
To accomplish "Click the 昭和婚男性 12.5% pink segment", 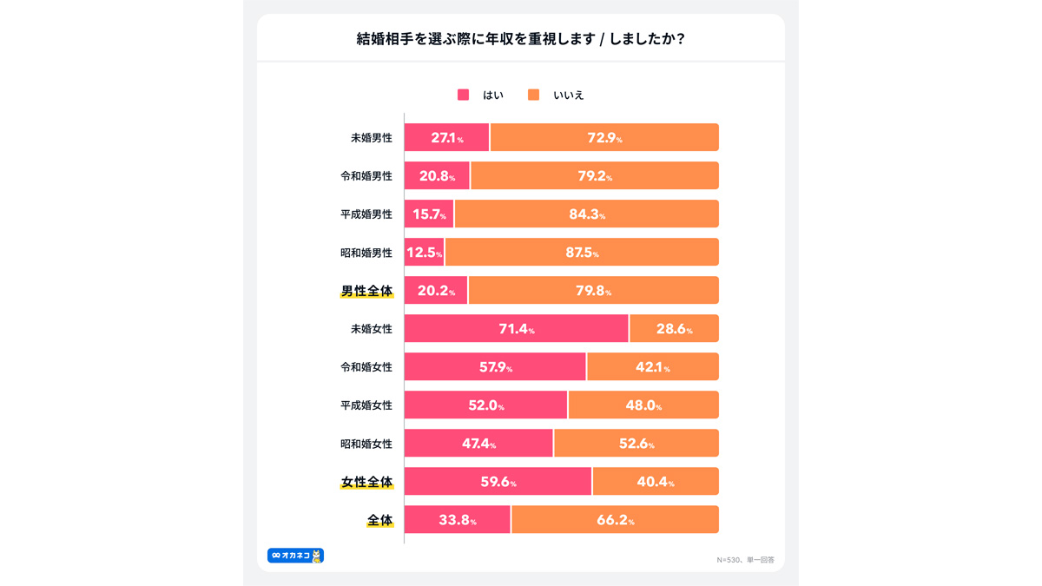I will (425, 252).
